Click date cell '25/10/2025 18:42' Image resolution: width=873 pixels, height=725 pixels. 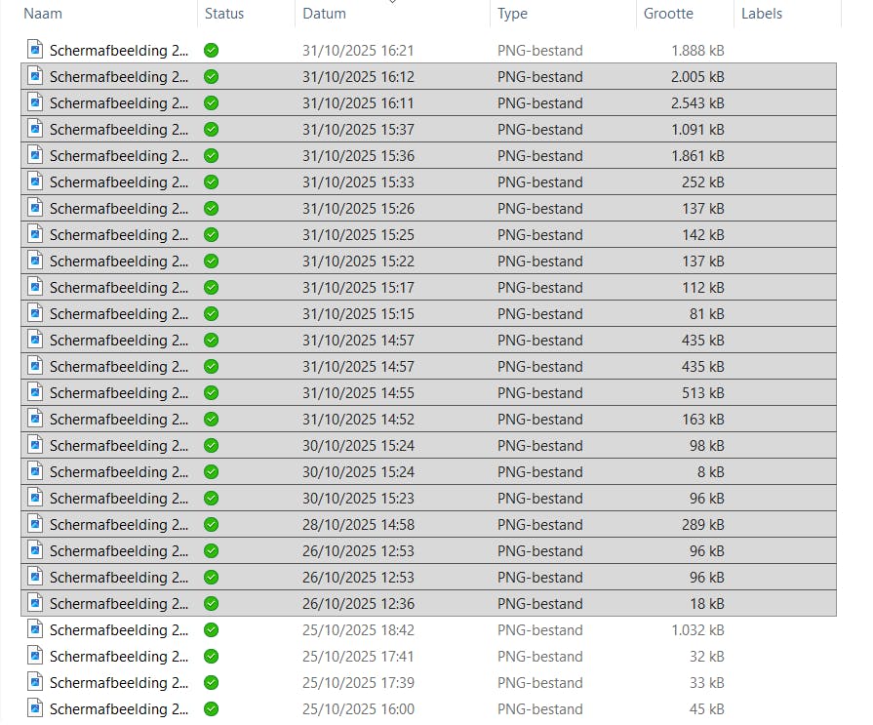(x=358, y=629)
